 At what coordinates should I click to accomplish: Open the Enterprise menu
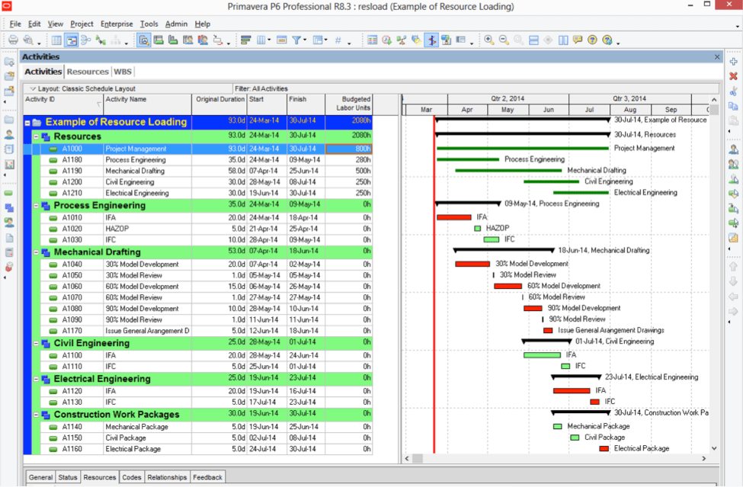tap(117, 24)
